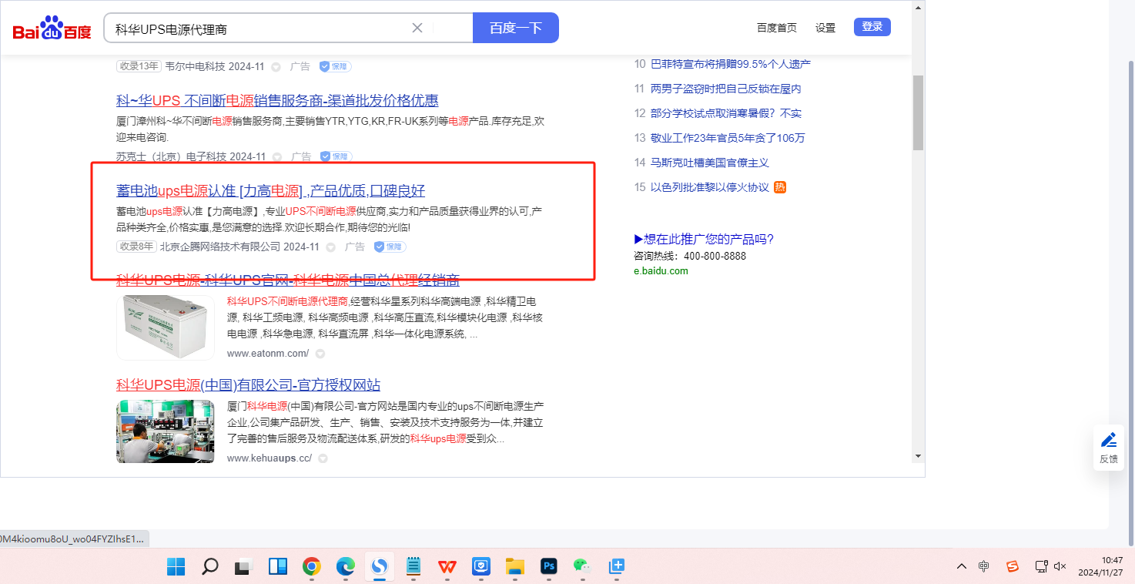Open 设置 in the top navigation
The width and height of the screenshot is (1135, 584).
click(825, 28)
